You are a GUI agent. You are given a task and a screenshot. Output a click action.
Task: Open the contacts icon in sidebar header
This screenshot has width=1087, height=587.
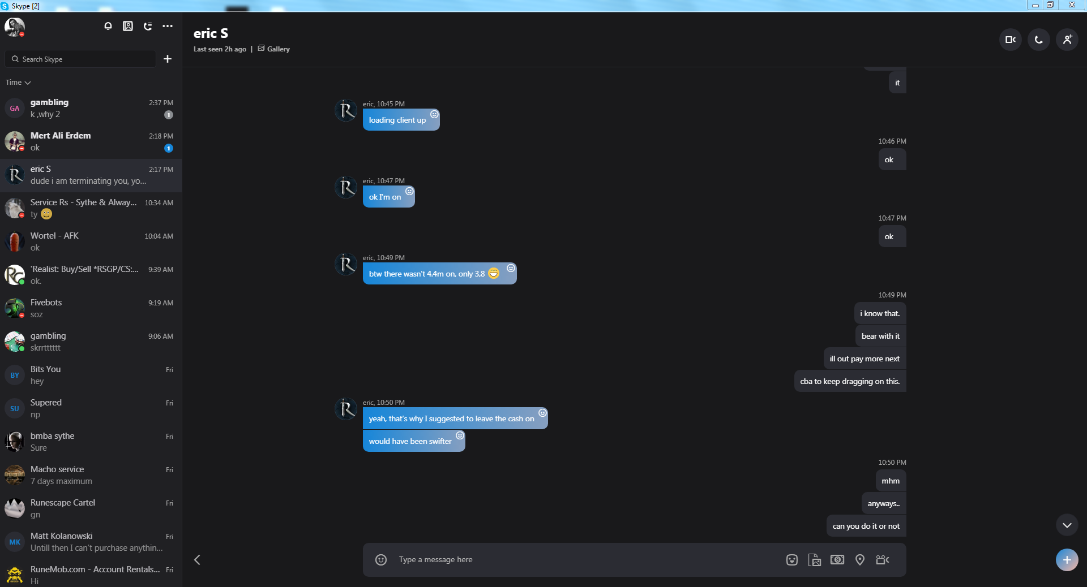128,26
